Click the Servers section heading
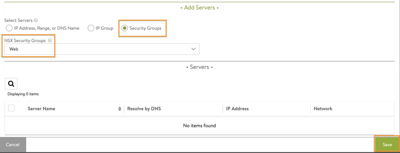The width and height of the screenshot is (400, 153). 200,67
